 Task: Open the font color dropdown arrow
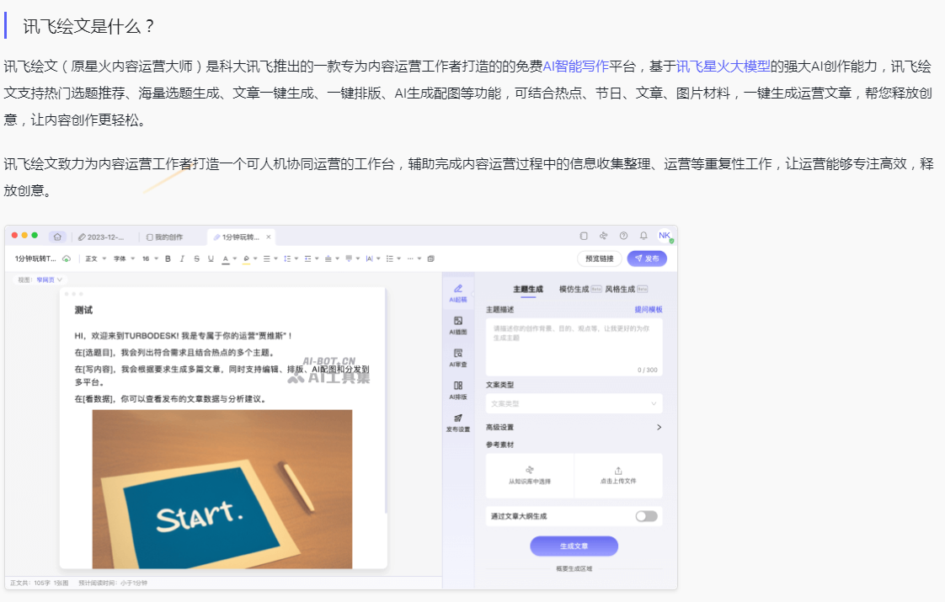click(235, 258)
